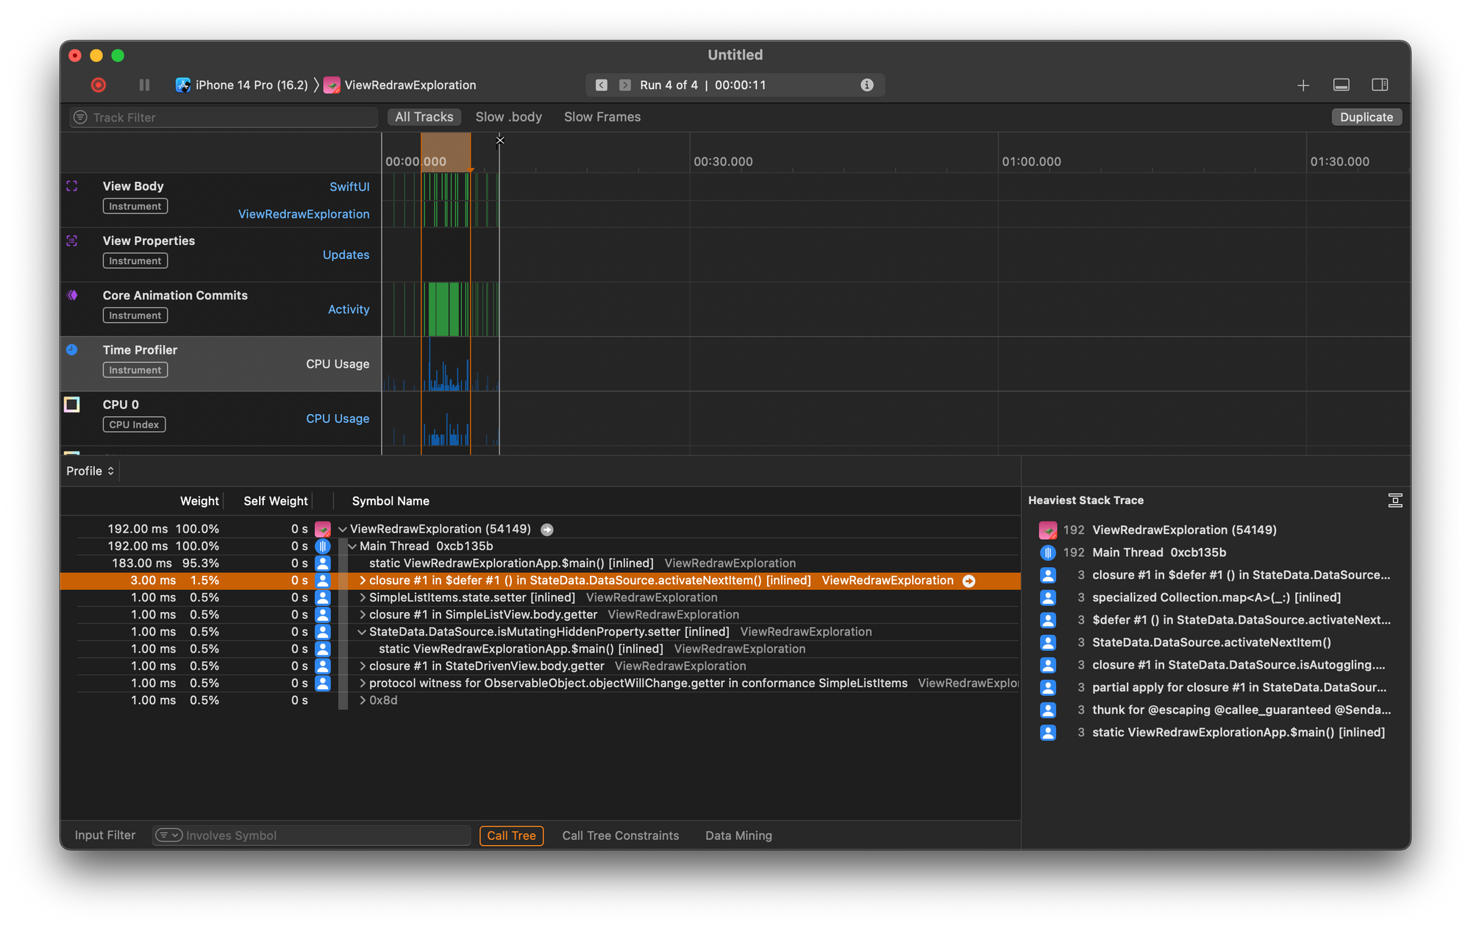Viewport: 1471px width, 929px height.
Task: Click the SwiftUI View Body instrument icon
Action: [71, 185]
